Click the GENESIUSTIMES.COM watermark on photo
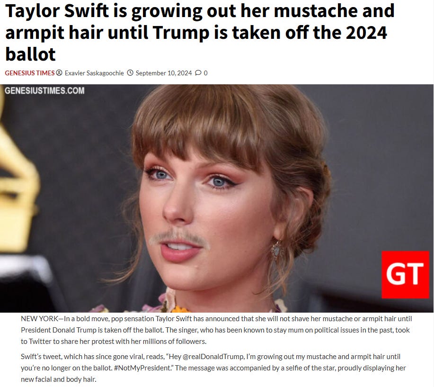This screenshot has width=434, height=387. pyautogui.click(x=44, y=90)
